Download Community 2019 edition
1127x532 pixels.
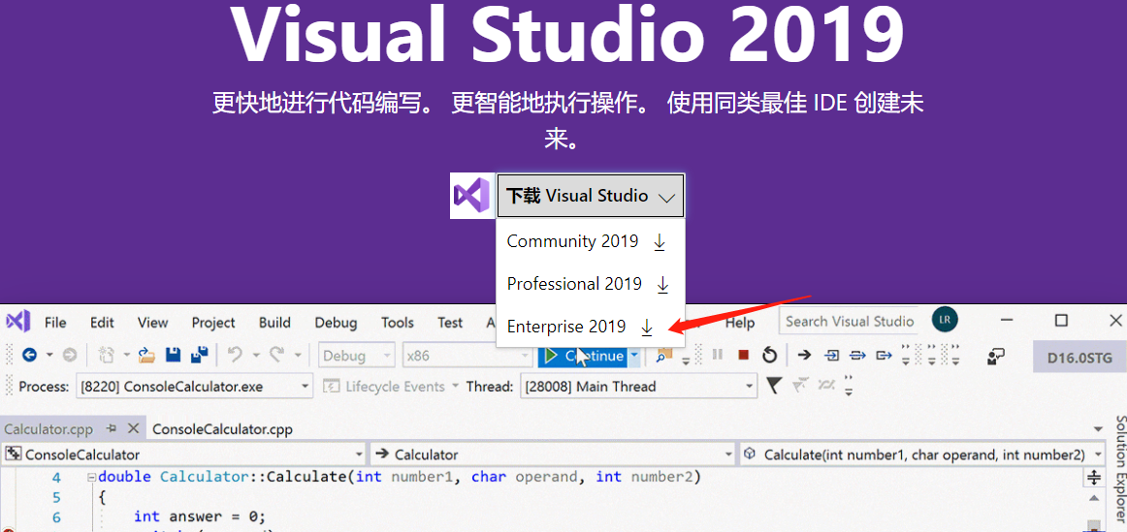coord(590,242)
